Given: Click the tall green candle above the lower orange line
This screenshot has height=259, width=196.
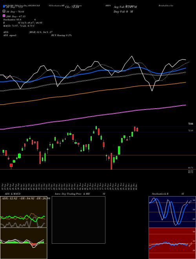Looking at the screenshot, I should point(119,150).
